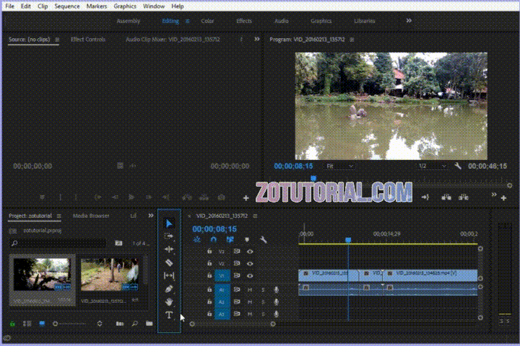This screenshot has width=520, height=346.
Task: Switch Project panel to icon view
Action: (x=42, y=324)
